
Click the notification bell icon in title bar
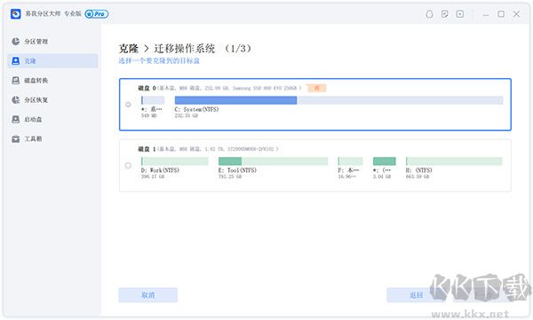pos(429,14)
